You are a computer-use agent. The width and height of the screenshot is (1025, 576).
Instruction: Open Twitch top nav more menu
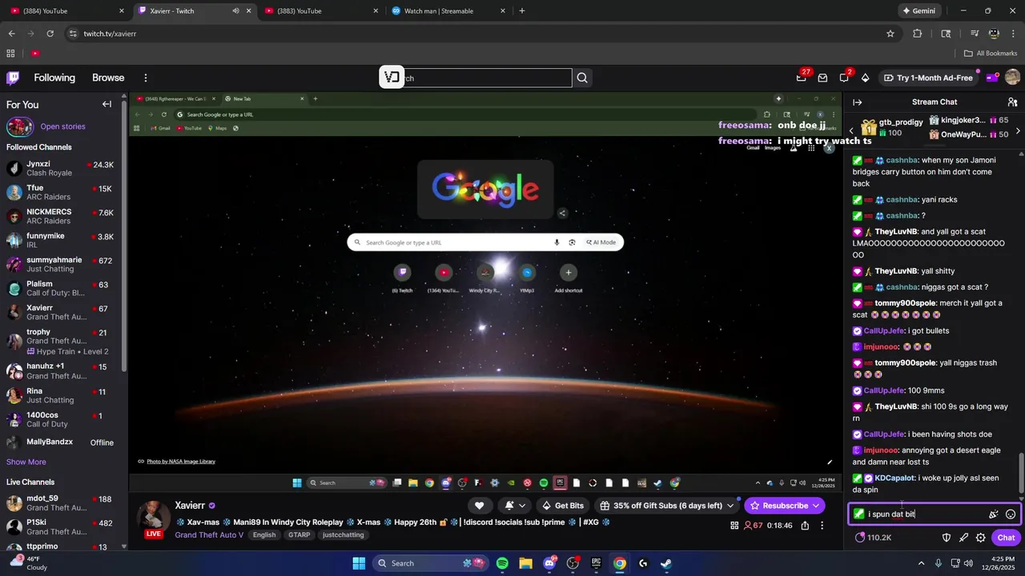(146, 78)
